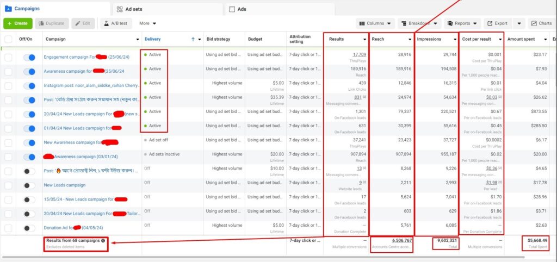Expand the Breakdown dropdown
The width and height of the screenshot is (557, 262).
coord(419,23)
